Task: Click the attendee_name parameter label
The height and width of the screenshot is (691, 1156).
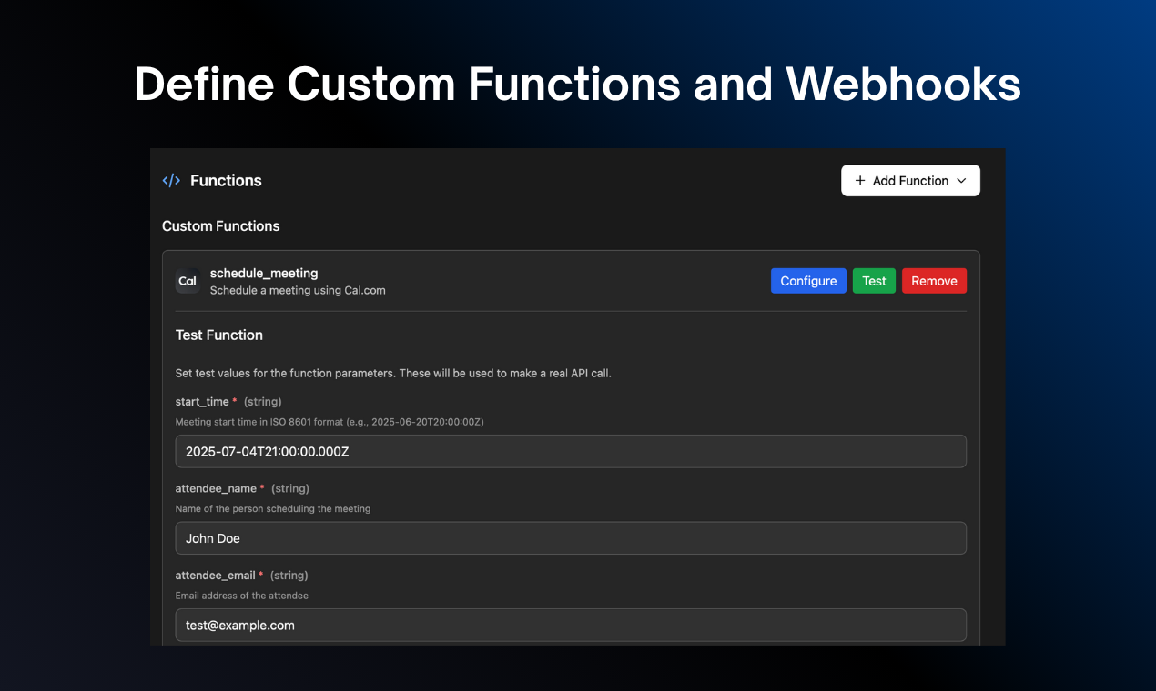Action: pyautogui.click(x=216, y=488)
